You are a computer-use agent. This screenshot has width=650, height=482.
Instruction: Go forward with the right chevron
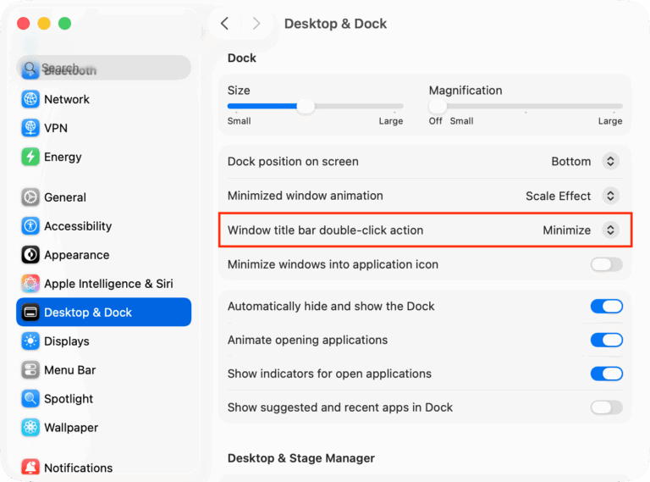[x=256, y=24]
